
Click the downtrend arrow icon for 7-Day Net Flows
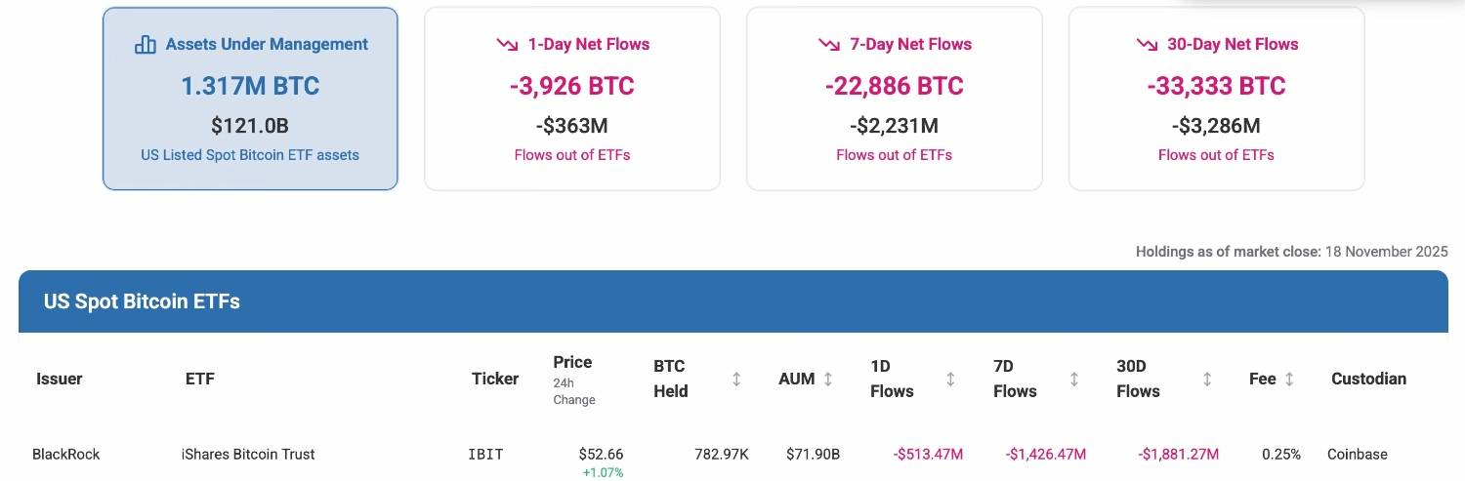829,45
